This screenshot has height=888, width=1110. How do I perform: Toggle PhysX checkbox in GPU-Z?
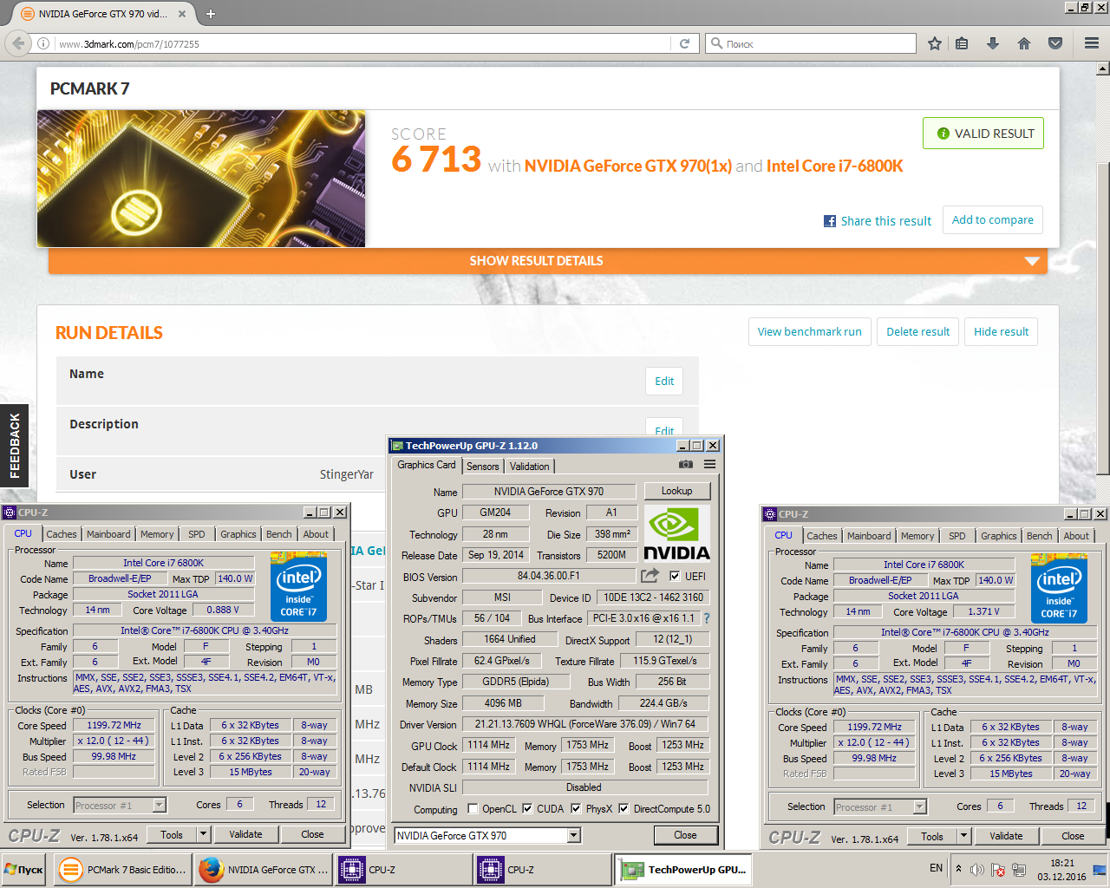[x=576, y=808]
